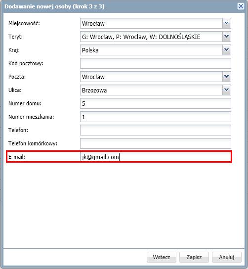Click the E-mail label
Viewport: 248px width, 269px height.
(x=17, y=157)
